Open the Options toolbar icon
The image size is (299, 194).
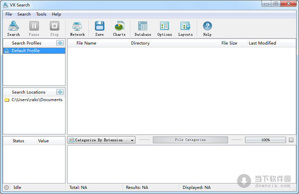point(164,26)
